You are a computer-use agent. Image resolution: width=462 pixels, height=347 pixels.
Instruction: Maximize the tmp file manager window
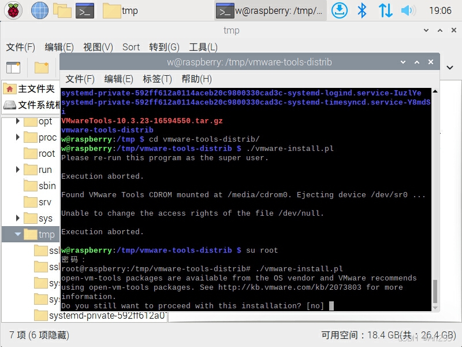[440, 30]
